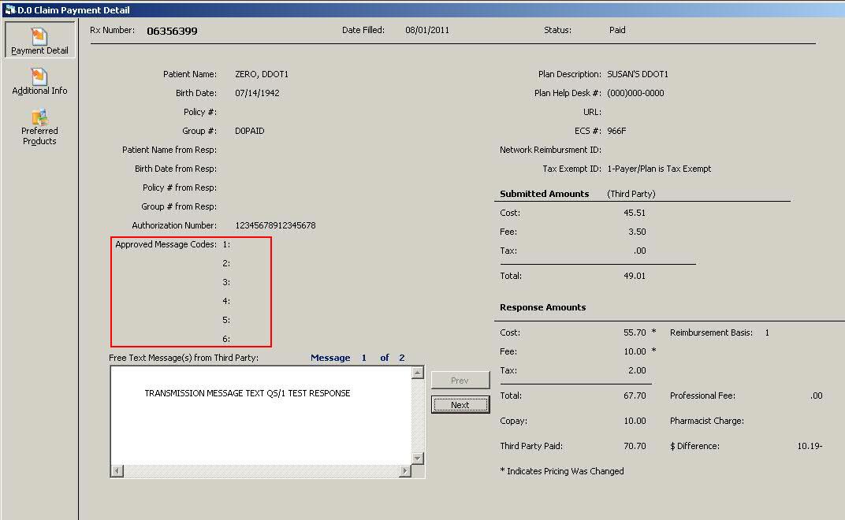The height and width of the screenshot is (520, 845).
Task: Click plan help desk number (000)000-0000
Action: pyautogui.click(x=635, y=93)
